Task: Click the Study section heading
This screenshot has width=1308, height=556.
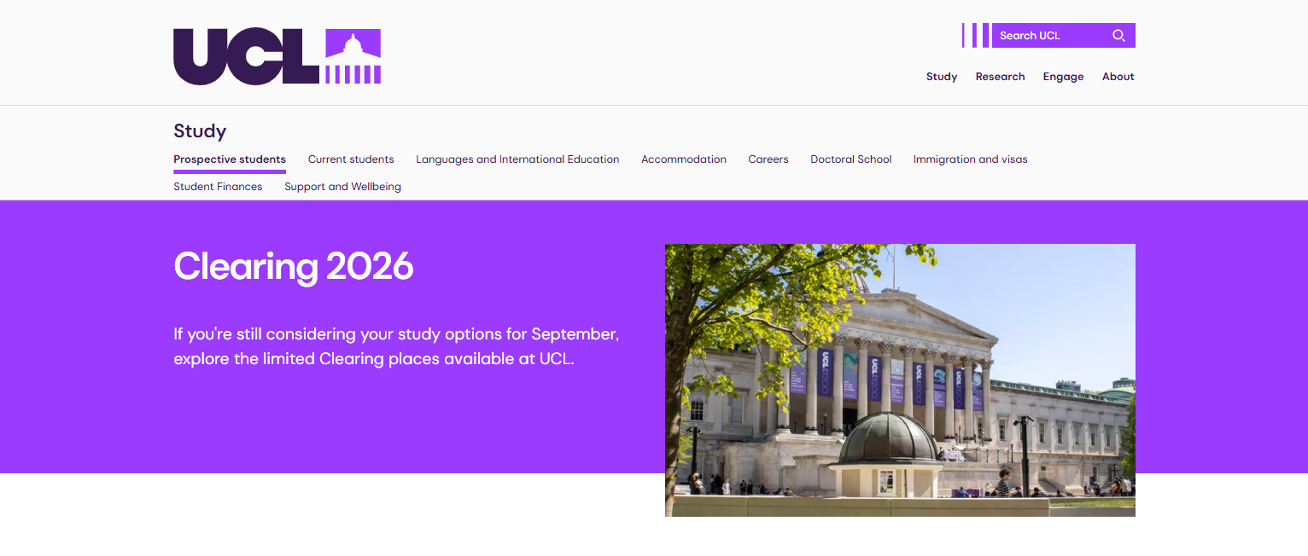Action: [x=200, y=131]
